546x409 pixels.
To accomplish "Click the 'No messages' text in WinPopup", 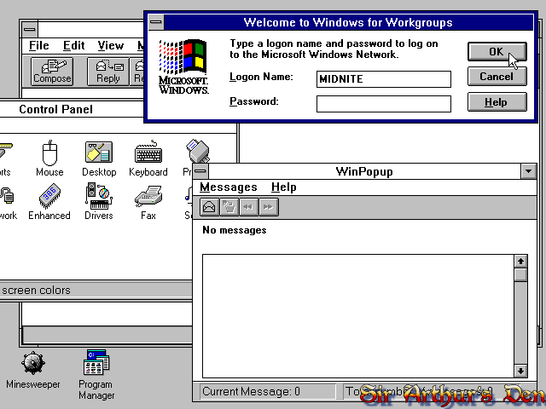I will click(235, 230).
